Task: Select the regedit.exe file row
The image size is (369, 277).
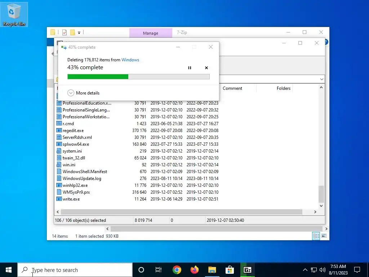Action: tap(137, 131)
